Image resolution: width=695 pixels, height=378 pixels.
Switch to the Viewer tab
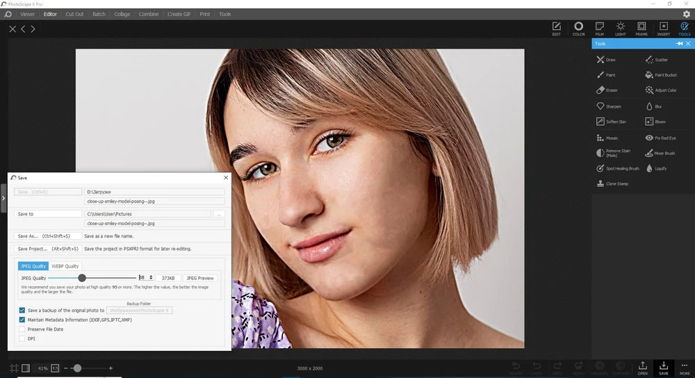click(x=28, y=14)
